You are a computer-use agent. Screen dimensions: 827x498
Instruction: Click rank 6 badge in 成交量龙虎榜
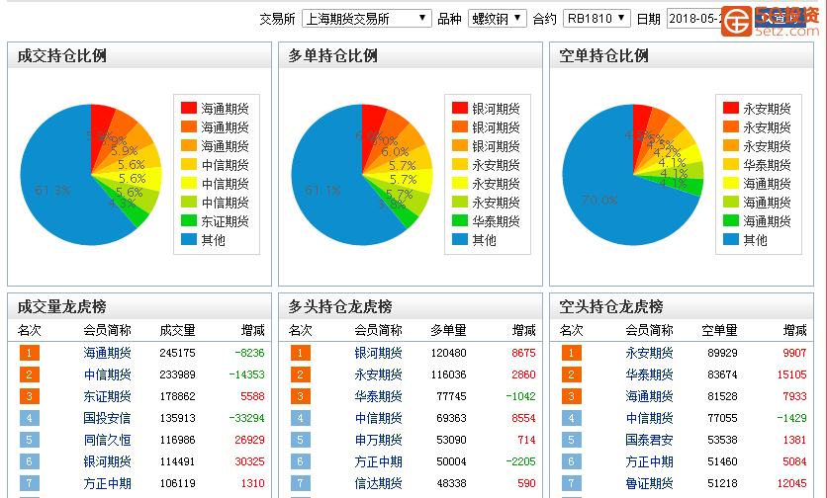click(x=30, y=461)
